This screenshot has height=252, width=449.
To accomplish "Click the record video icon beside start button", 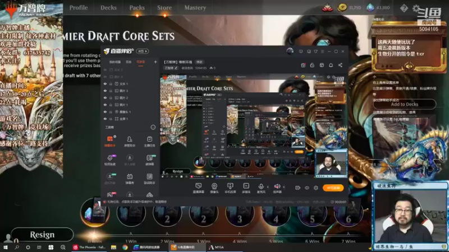I will 298,188.
